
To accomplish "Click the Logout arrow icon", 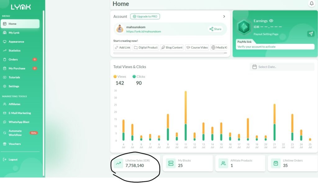I will click(x=5, y=159).
